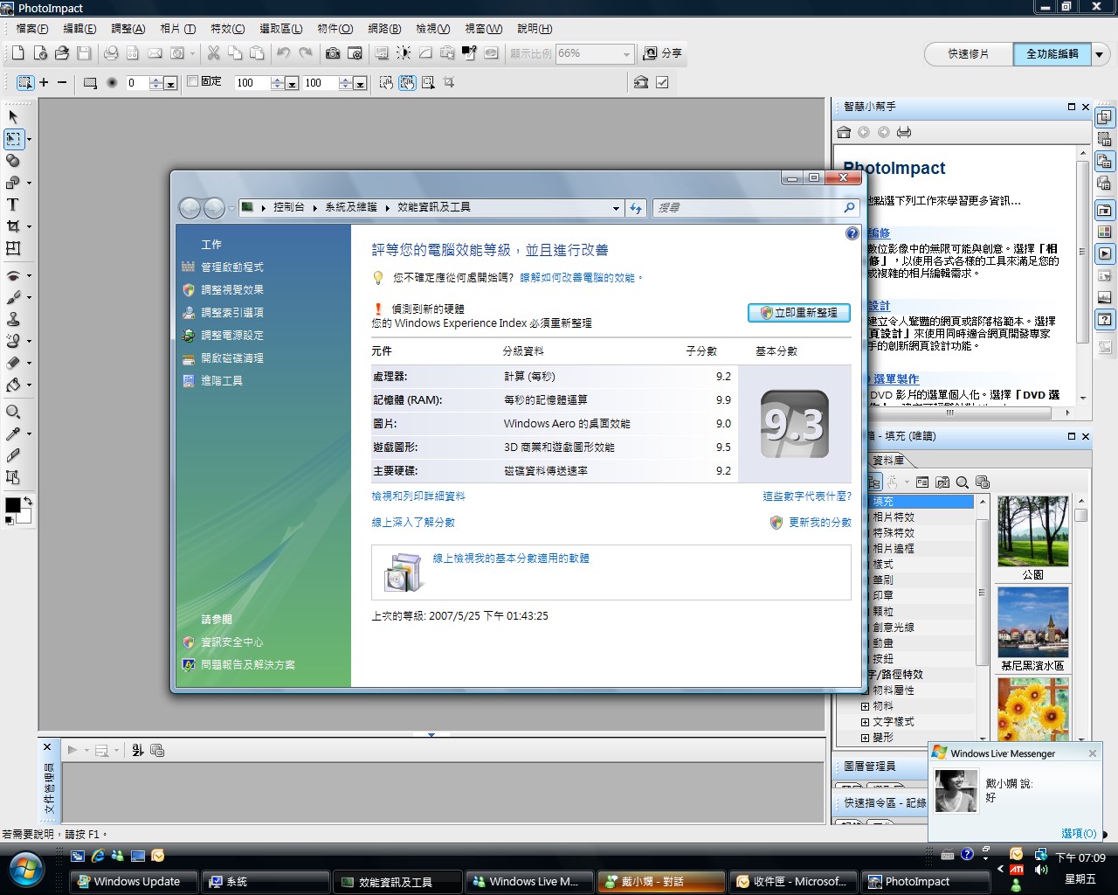Click the Save floppy-disk icon in the toolbar
Viewport: 1118px width, 895px height.
pos(84,53)
